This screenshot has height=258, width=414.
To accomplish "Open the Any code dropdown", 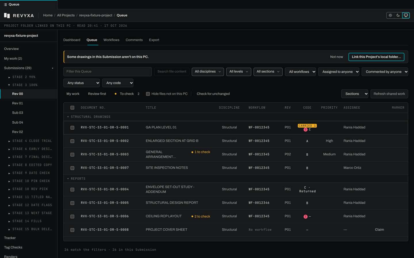I will pos(118,83).
